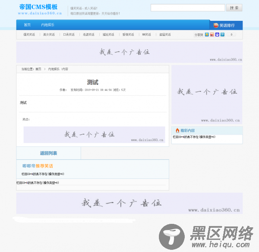Open the 首页 main nav tab
The width and height of the screenshot is (259, 252).
(27, 25)
